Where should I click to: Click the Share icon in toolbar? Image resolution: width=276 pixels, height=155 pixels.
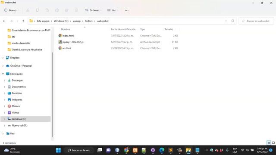[66, 10]
